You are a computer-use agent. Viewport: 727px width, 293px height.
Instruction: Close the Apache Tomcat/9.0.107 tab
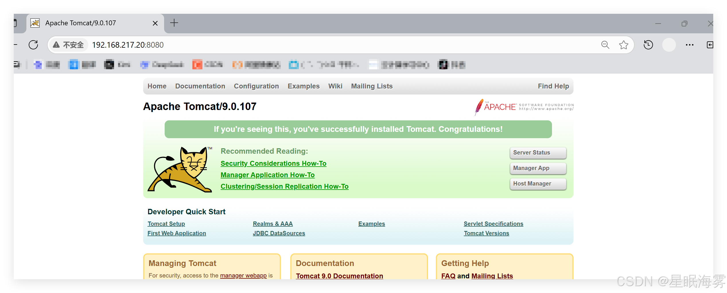point(155,23)
